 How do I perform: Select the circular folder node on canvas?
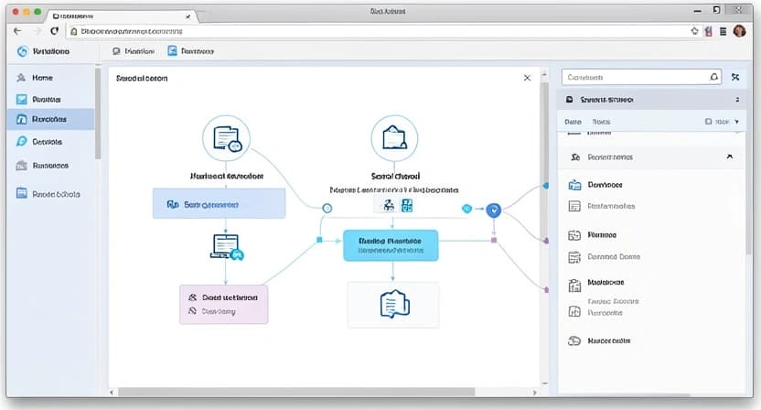pos(394,138)
